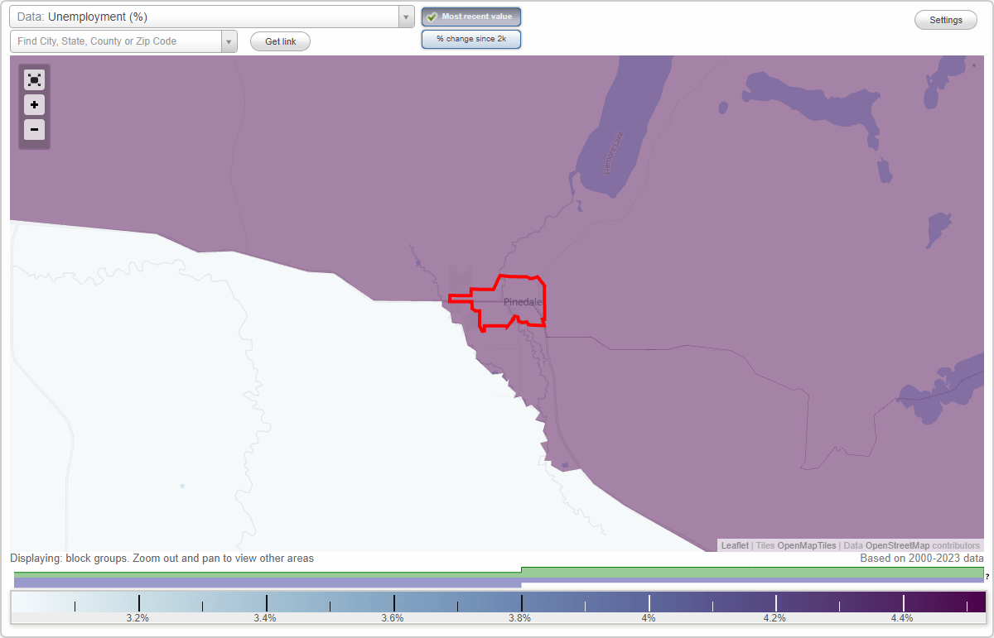Zoom out with the minus button
994x638 pixels.
(x=34, y=130)
